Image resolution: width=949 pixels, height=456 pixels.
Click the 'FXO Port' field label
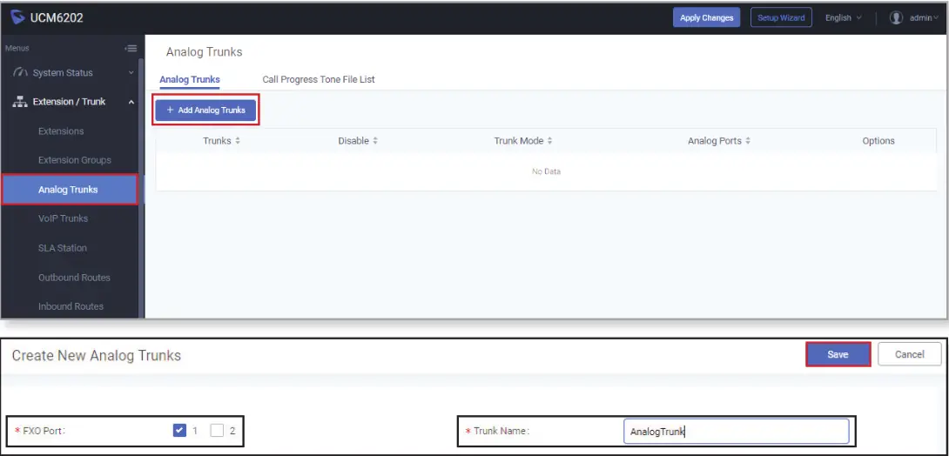point(40,431)
